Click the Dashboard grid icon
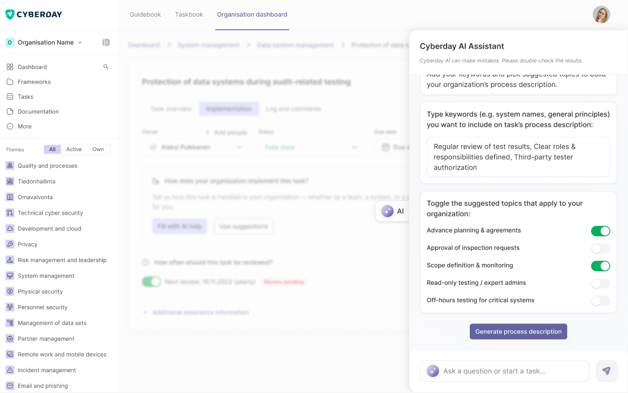Screen dimensions: 628x393 pyautogui.click(x=10, y=67)
